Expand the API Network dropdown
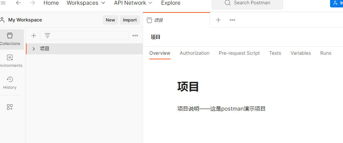 (x=133, y=3)
